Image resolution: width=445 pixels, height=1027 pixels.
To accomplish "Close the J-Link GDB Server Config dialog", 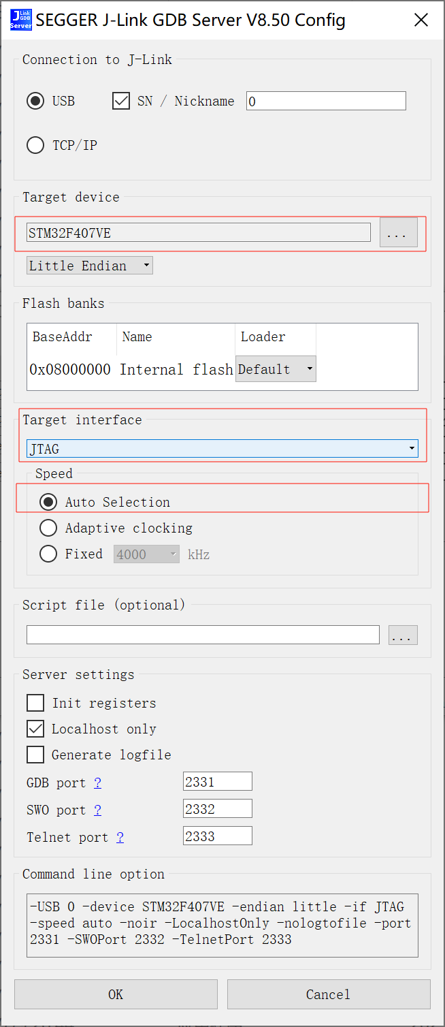I will [x=421, y=20].
